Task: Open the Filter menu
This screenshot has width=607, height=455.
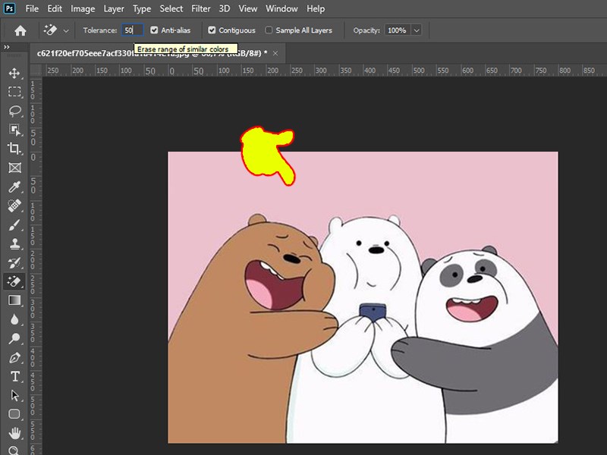Action: (201, 8)
